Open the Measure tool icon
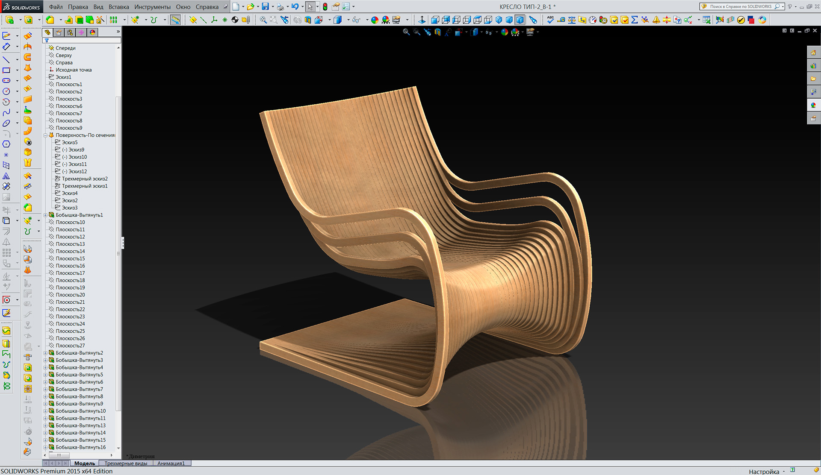 click(x=561, y=20)
